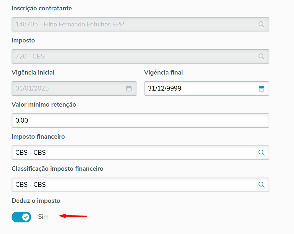Click the "Sim" label beside the toggle
This screenshot has width=294, height=234.
point(43,217)
